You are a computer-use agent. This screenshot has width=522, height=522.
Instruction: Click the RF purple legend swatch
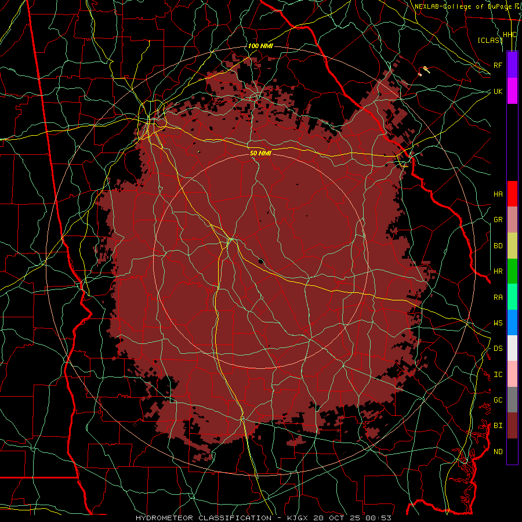click(512, 65)
